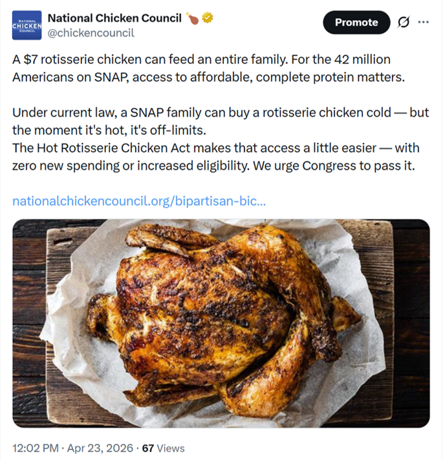This screenshot has width=447, height=460.
Task: Open Grok via the slashed-circle icon
Action: click(402, 22)
